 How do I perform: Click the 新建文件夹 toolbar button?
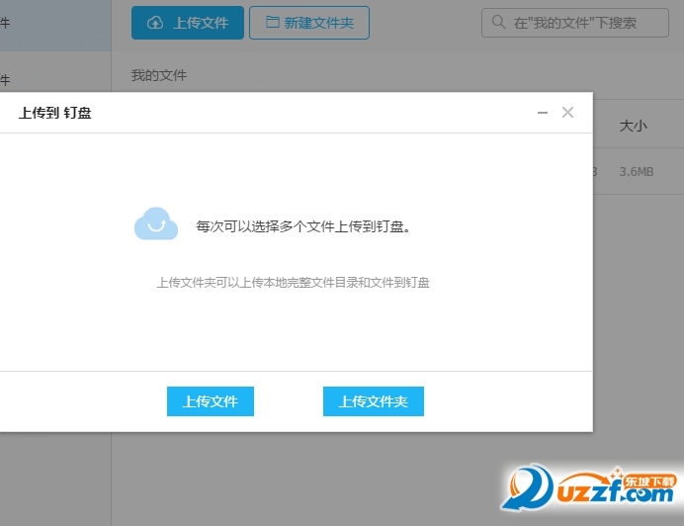click(x=309, y=23)
